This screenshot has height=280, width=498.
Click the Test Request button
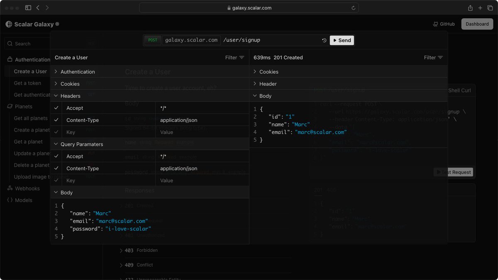click(453, 172)
